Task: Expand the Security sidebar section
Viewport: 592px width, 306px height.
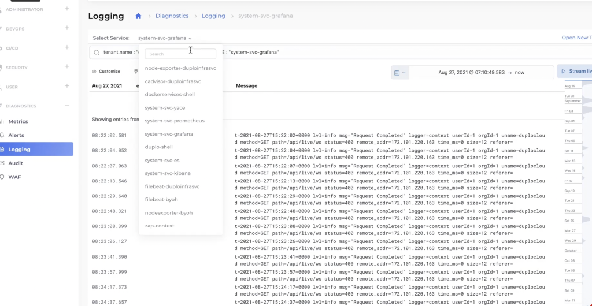Action: tap(67, 67)
